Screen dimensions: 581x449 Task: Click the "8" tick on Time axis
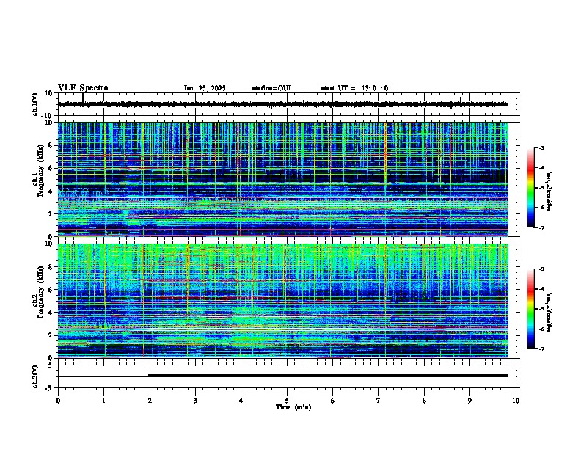click(x=424, y=401)
